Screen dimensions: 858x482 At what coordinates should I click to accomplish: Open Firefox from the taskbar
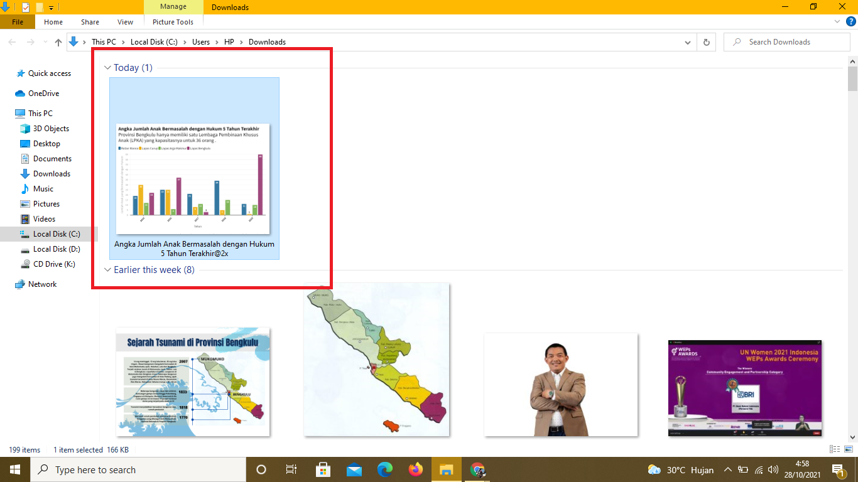pyautogui.click(x=416, y=469)
